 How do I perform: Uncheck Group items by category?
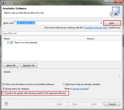(3, 89)
